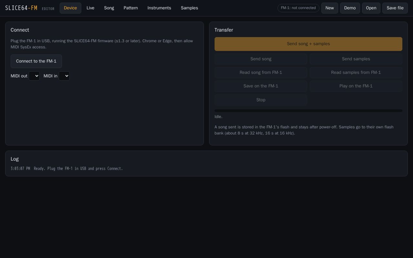This screenshot has height=258, width=413.
Task: Switch to the Samples tab
Action: 189,8
